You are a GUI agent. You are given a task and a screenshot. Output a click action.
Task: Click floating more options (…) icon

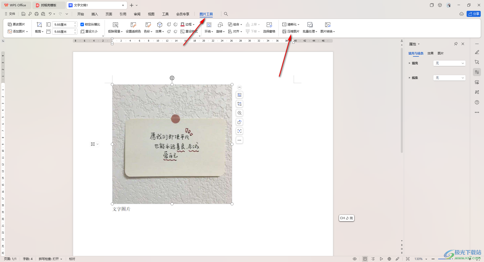(239, 140)
